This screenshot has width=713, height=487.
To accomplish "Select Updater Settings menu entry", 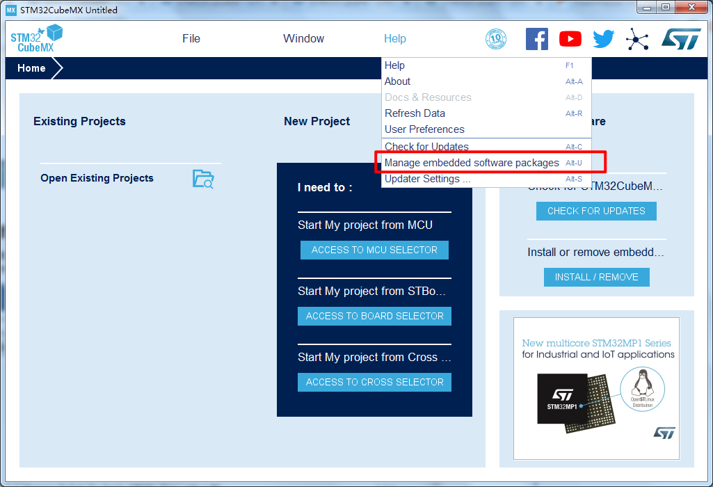I will (x=427, y=179).
